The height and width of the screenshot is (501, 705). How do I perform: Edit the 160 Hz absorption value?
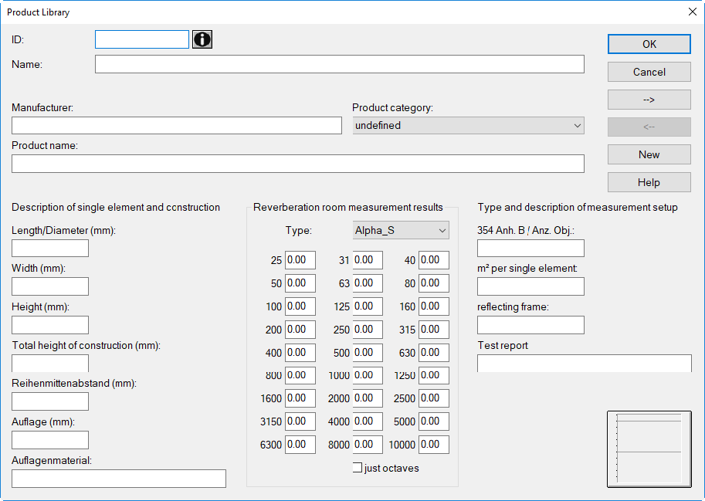[x=433, y=306]
